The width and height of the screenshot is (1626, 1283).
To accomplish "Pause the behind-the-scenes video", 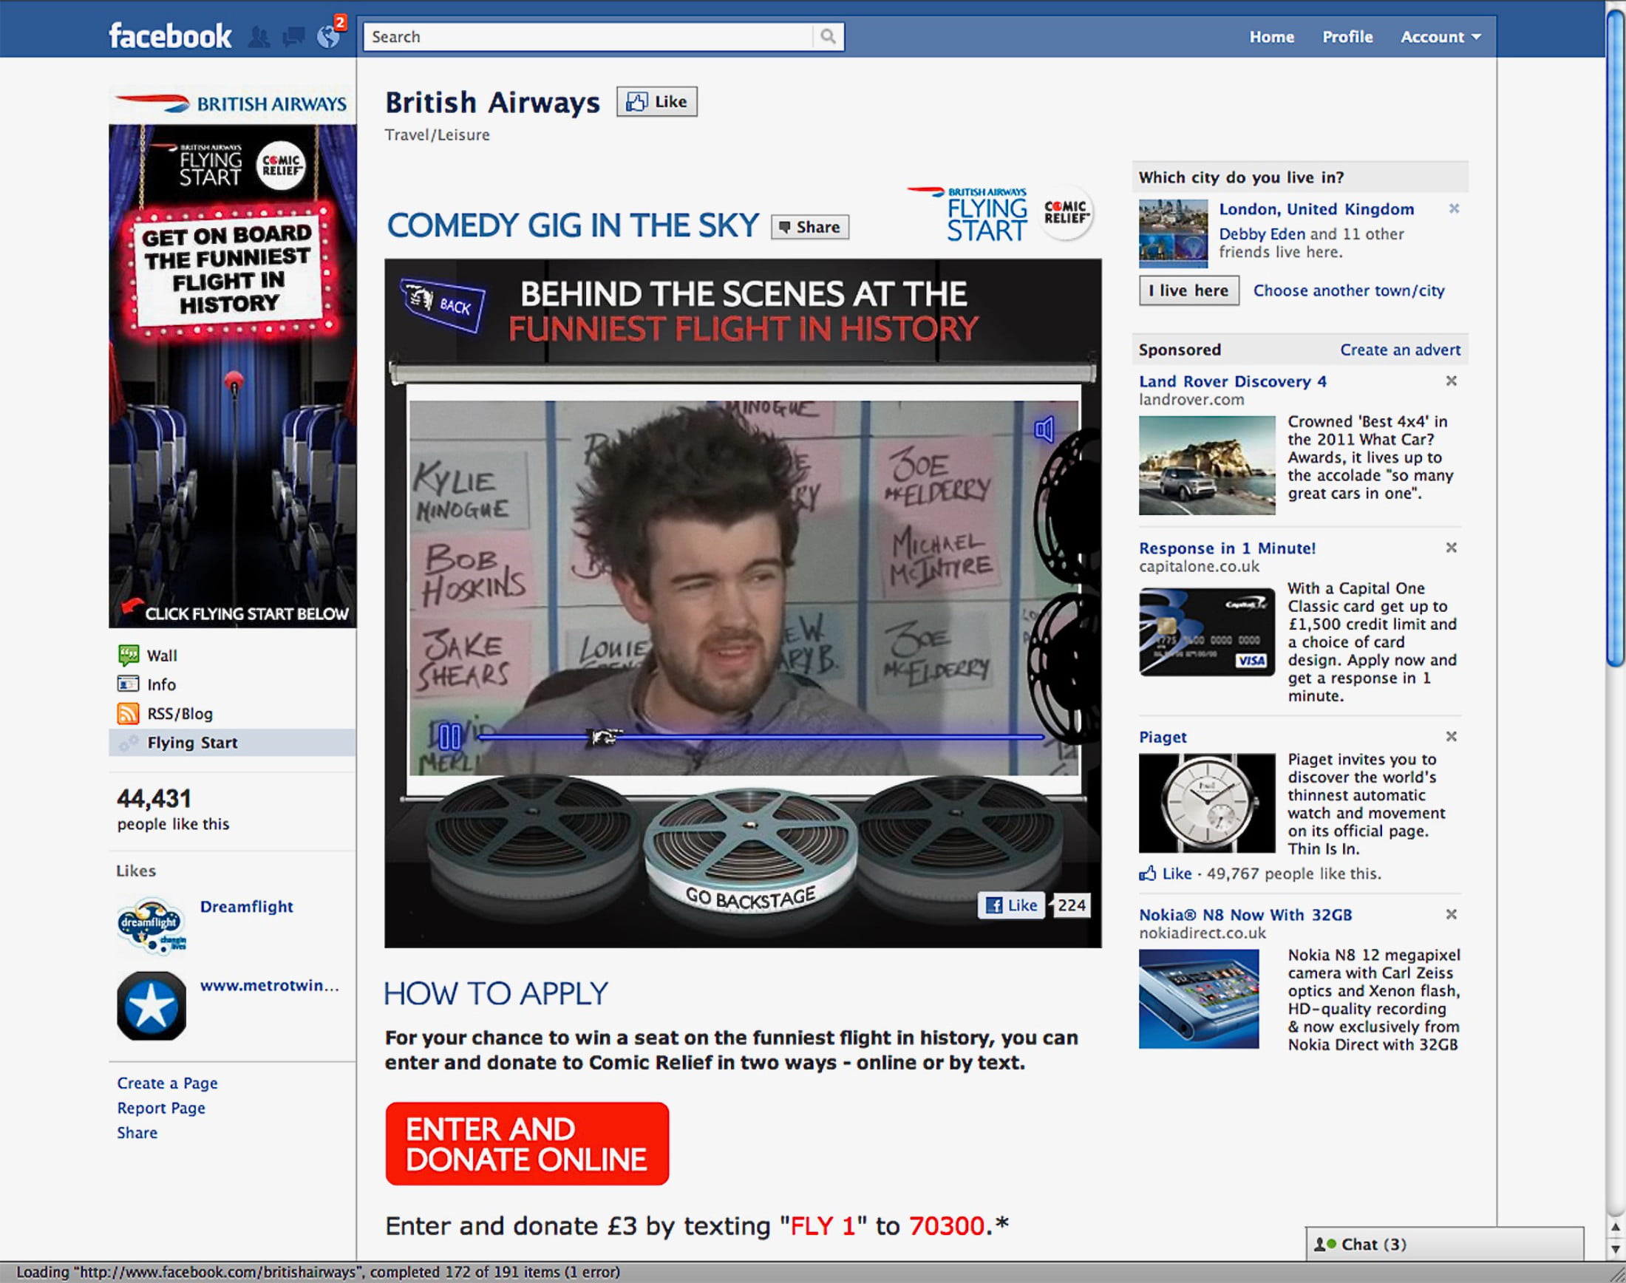I will point(449,737).
